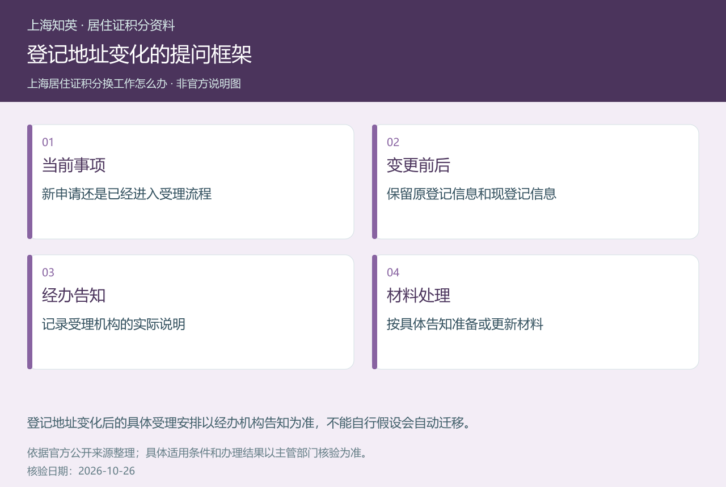The image size is (726, 487).
Task: Select the card heading '经办告知'
Action: [74, 296]
